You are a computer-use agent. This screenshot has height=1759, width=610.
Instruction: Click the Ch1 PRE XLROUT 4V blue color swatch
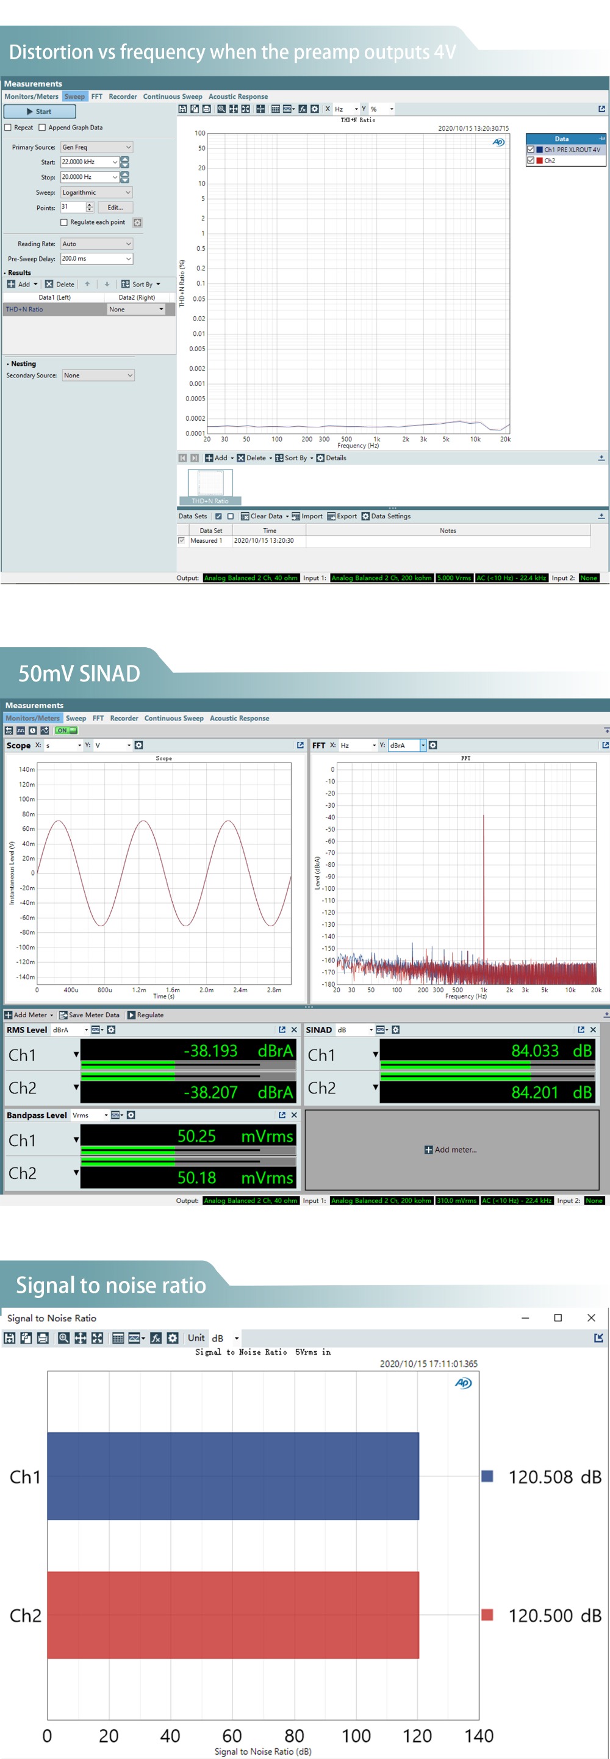coord(539,150)
